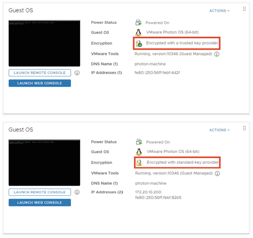Click 'VMware Tools' label in top card
The width and height of the screenshot is (253, 238).
tap(105, 54)
